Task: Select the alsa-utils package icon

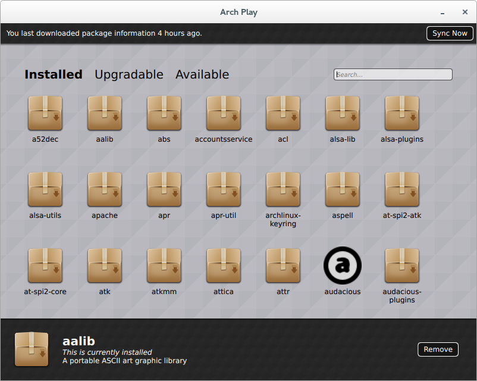Action: click(x=45, y=189)
